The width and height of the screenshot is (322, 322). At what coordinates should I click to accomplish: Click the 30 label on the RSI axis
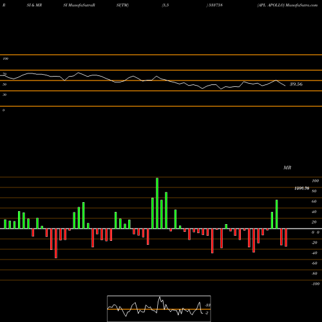[x=5, y=95]
